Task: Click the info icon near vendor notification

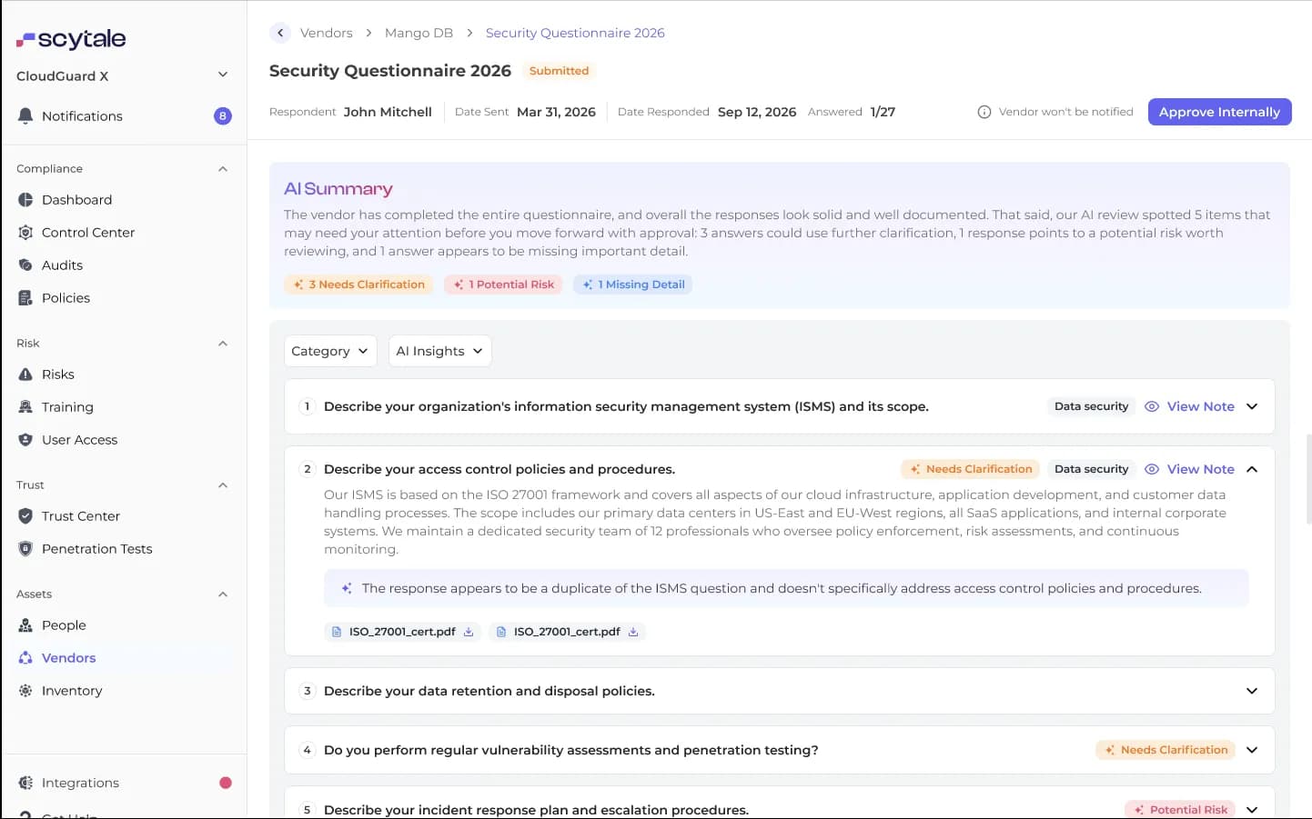Action: pos(984,112)
